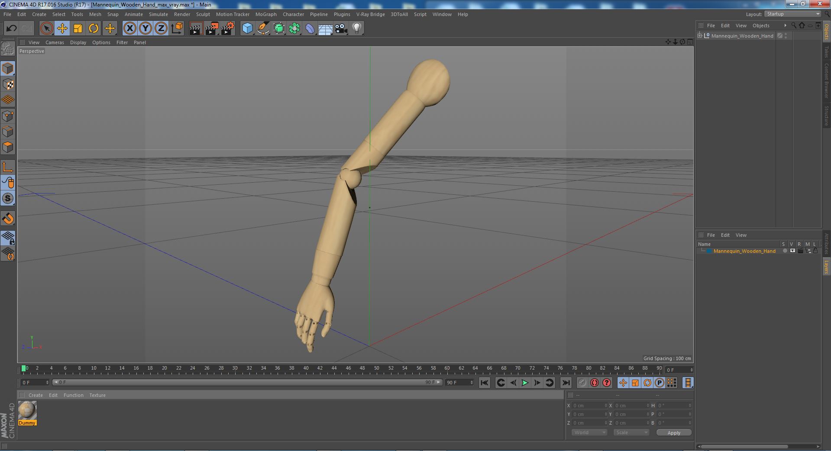Open the Layout Startup dropdown
This screenshot has height=451, width=831.
tap(792, 14)
